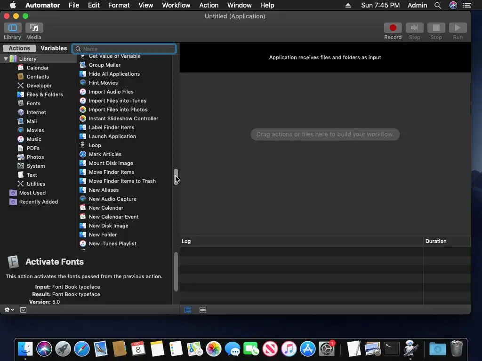Run the workflow with Run button
Viewport: 482px width, 361px height.
[458, 28]
